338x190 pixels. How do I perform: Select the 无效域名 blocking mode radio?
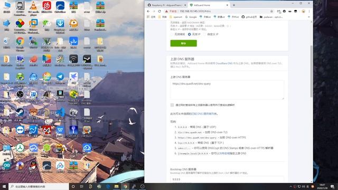172,34
